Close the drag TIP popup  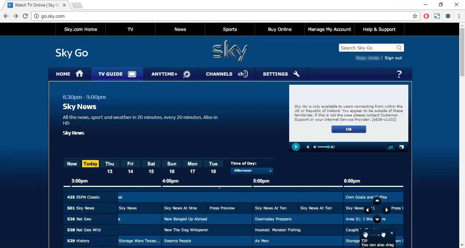coord(392,233)
